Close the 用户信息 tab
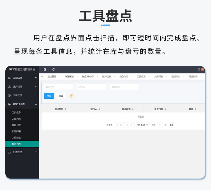Viewport: 211px width, 190px height. (x=115, y=77)
